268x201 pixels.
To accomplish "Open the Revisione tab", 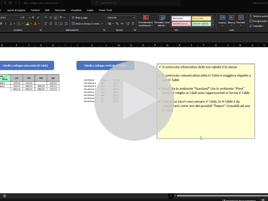I will click(60, 10).
